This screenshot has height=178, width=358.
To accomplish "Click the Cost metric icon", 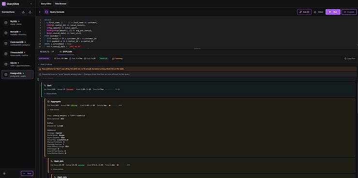I will pos(85,59).
